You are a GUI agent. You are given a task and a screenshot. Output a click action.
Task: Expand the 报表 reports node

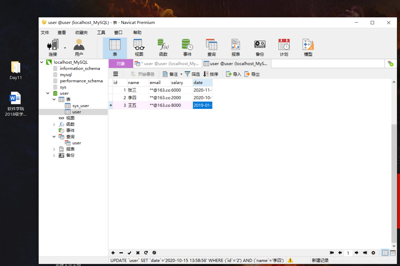(54, 149)
